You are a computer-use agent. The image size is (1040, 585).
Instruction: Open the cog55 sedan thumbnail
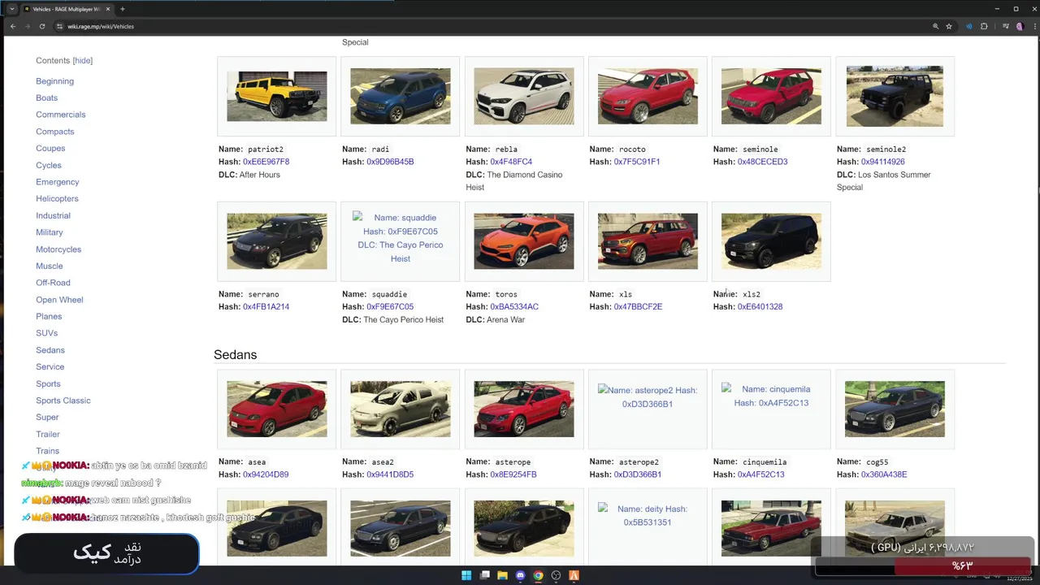(x=895, y=409)
